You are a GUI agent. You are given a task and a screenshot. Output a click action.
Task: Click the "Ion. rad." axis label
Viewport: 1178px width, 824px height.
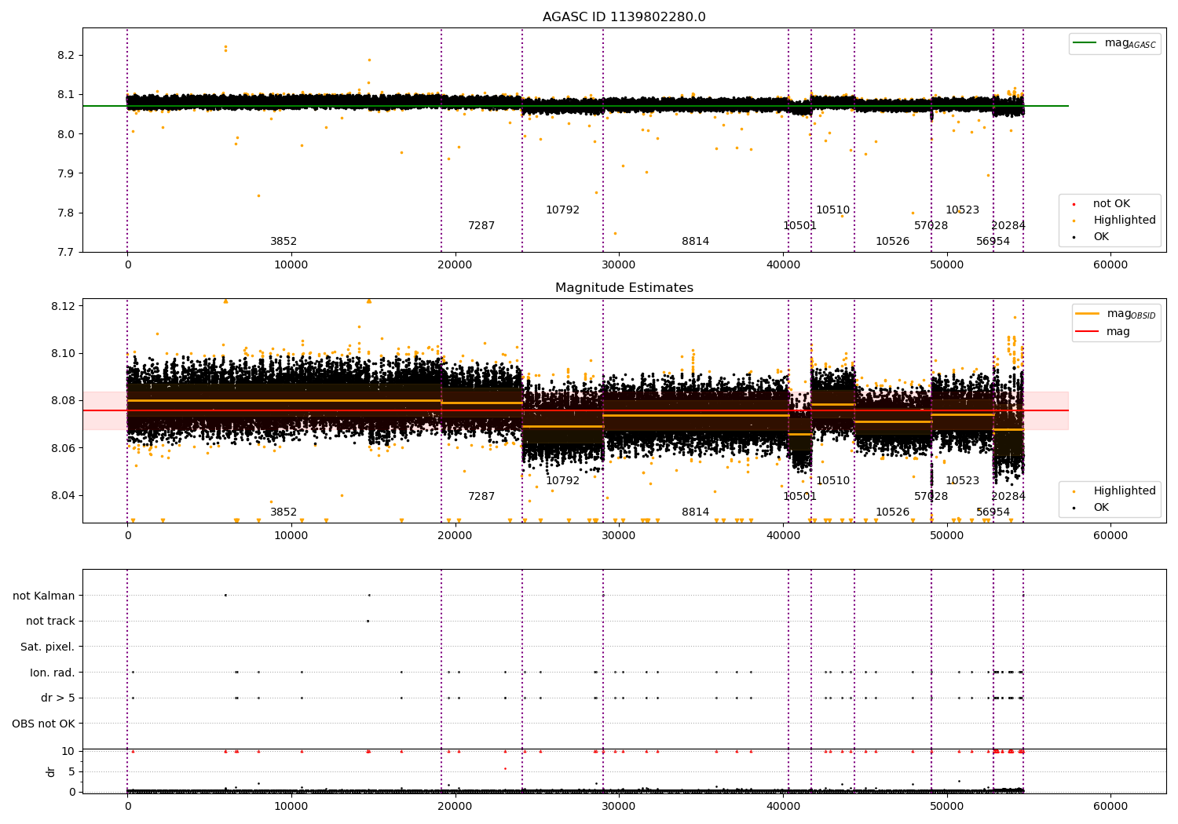coord(53,673)
